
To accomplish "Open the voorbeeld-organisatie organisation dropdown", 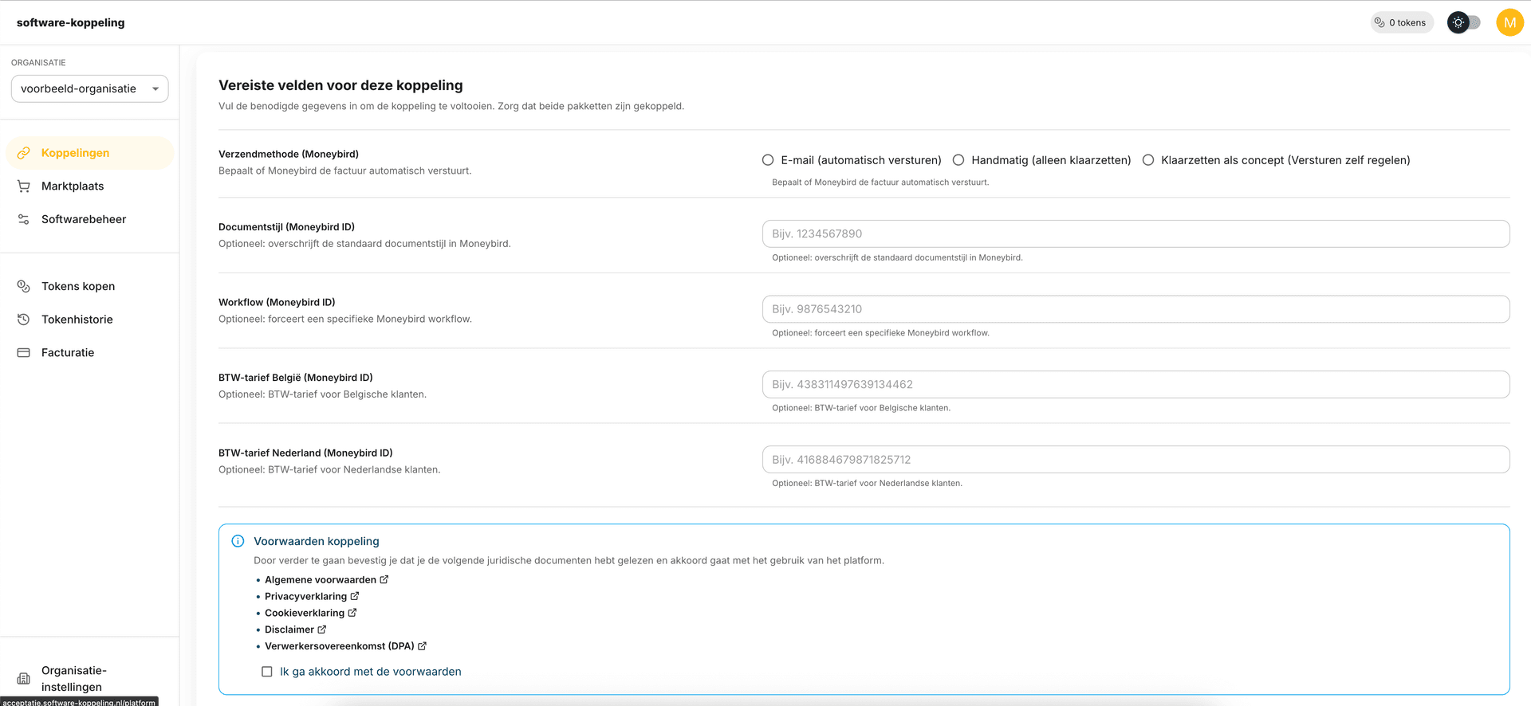I will click(x=89, y=88).
